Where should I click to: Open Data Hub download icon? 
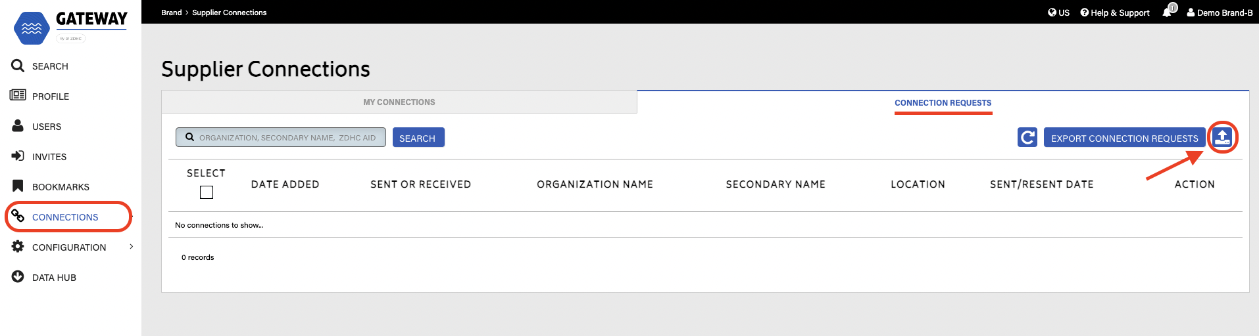pos(18,277)
